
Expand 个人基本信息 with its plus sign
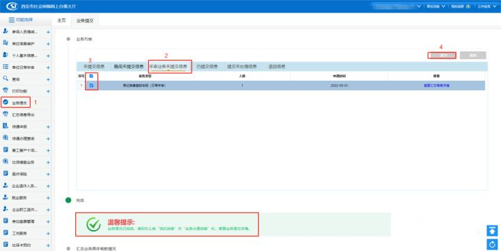(x=48, y=56)
